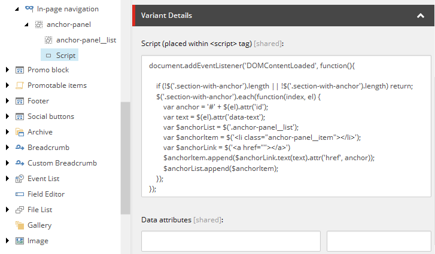Expand the Promo block tree node
435x254 pixels.
pyautogui.click(x=7, y=70)
